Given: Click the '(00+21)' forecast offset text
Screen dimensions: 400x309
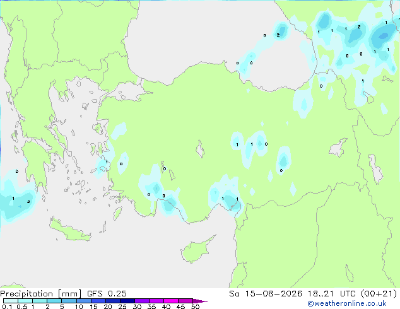Looking at the screenshot, I should [379, 294].
